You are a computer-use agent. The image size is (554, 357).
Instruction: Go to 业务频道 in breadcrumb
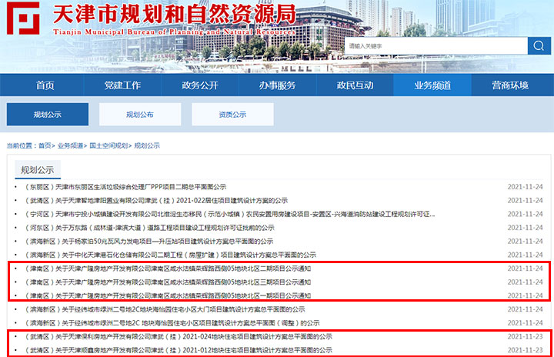point(70,145)
